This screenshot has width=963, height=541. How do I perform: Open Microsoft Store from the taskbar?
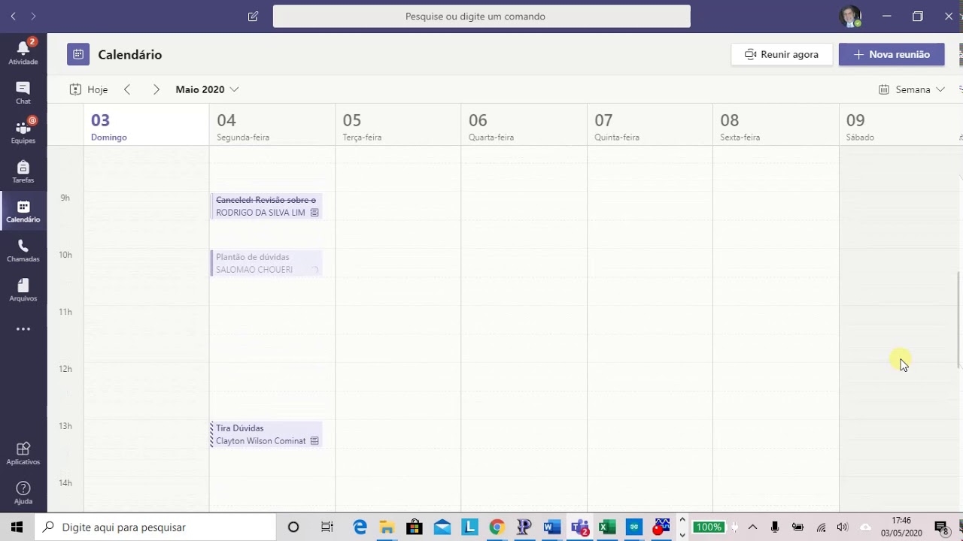click(415, 527)
